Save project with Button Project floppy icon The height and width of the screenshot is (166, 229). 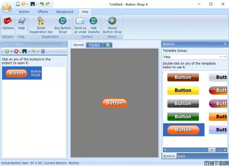24,51
